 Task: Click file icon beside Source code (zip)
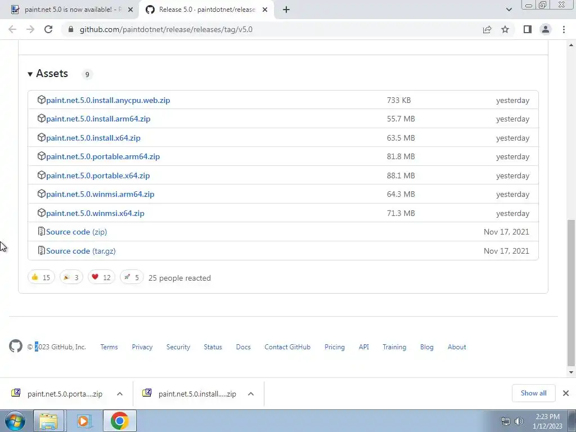pos(42,231)
